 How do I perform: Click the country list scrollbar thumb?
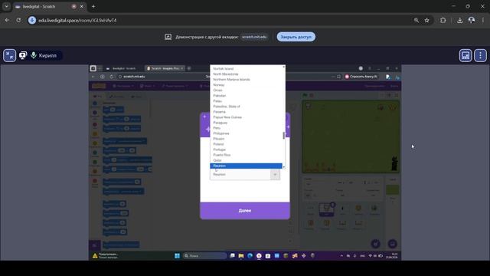tap(284, 136)
